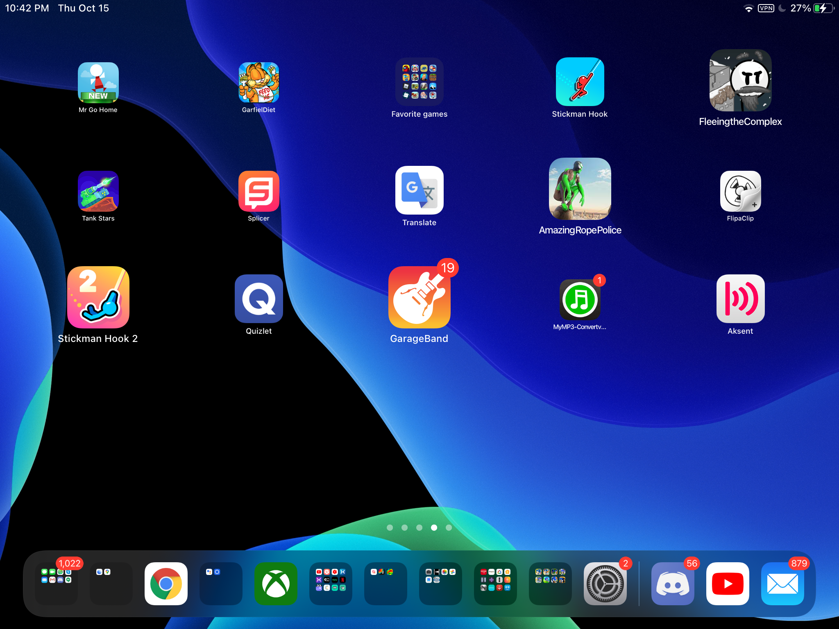Open Tank Stars game
The image size is (839, 629).
tap(98, 191)
